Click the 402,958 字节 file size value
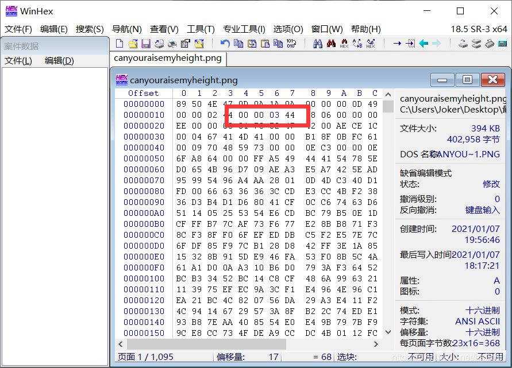This screenshot has height=368, width=512. [473, 140]
